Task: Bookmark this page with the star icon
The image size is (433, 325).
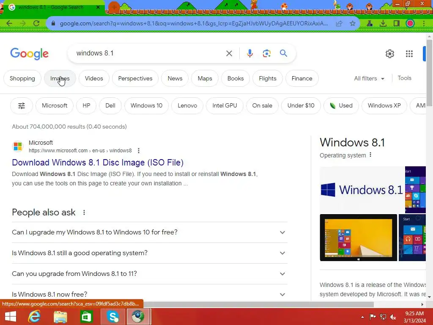Action: coord(352,24)
